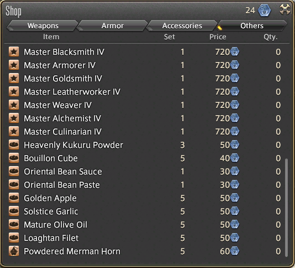Click the scrip icon in Master Blacksmith IV price

click(235, 51)
